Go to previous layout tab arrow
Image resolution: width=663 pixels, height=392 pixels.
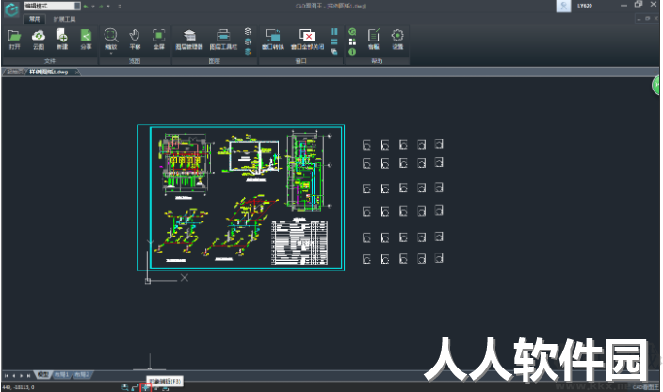14,375
